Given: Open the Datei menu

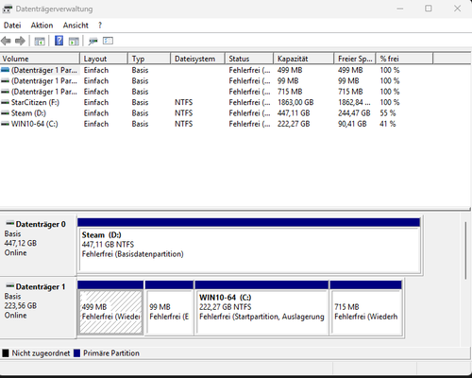Looking at the screenshot, I should pos(12,26).
